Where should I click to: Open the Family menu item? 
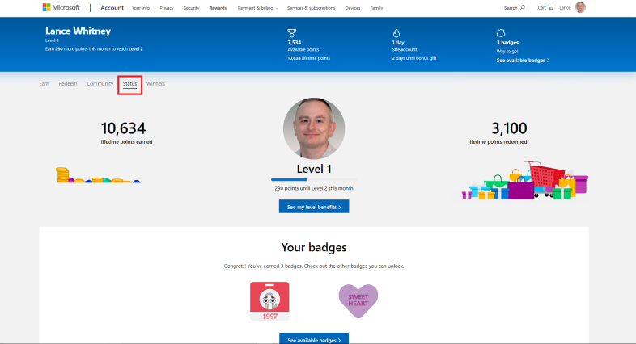pyautogui.click(x=376, y=8)
